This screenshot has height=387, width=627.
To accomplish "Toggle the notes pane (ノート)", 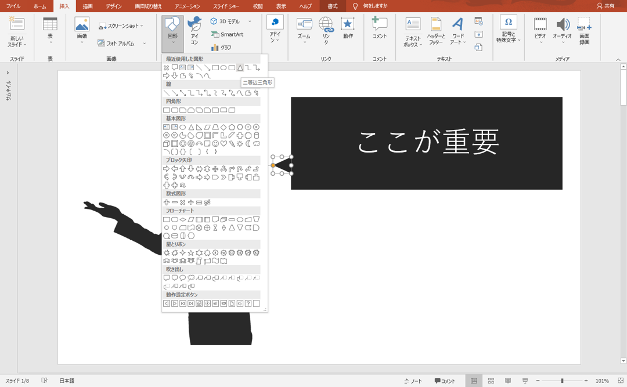I will coord(413,381).
